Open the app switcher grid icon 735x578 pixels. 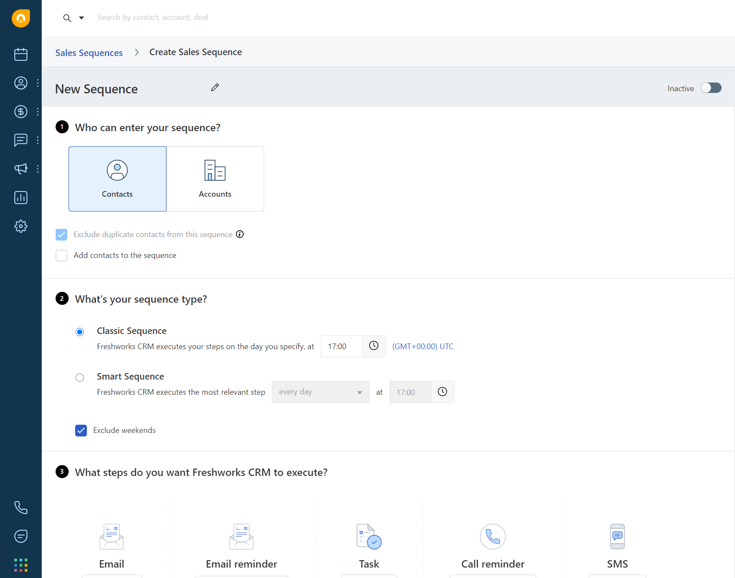tap(20, 565)
